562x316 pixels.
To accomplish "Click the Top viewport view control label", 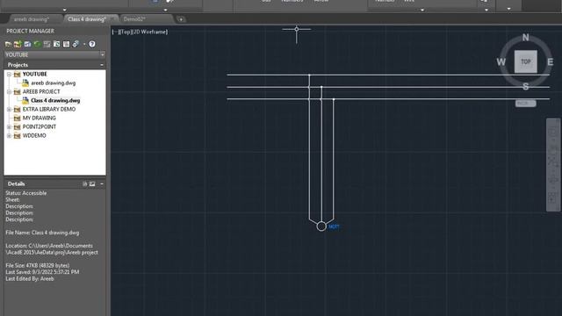I will pyautogui.click(x=125, y=32).
